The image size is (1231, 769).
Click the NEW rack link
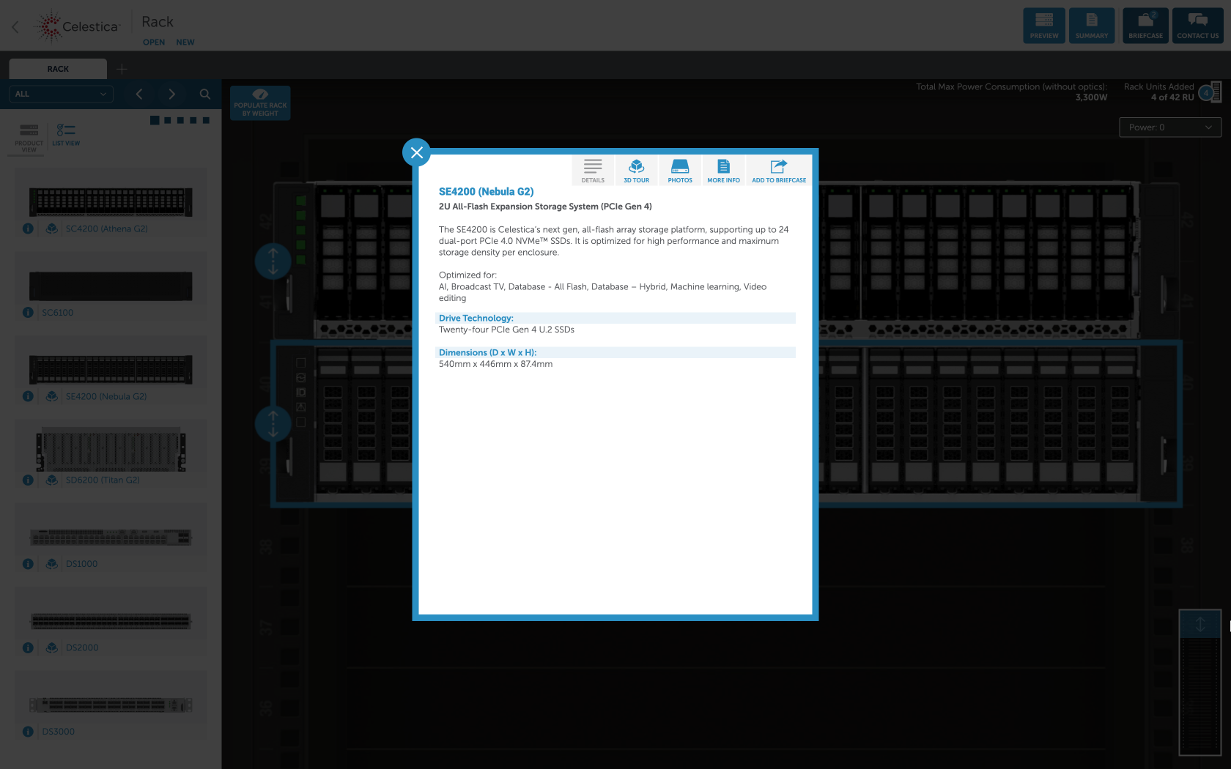pos(185,42)
